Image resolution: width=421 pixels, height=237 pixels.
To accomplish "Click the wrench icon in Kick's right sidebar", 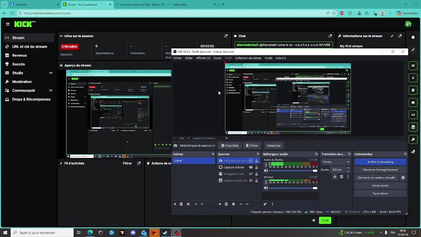I will (413, 140).
